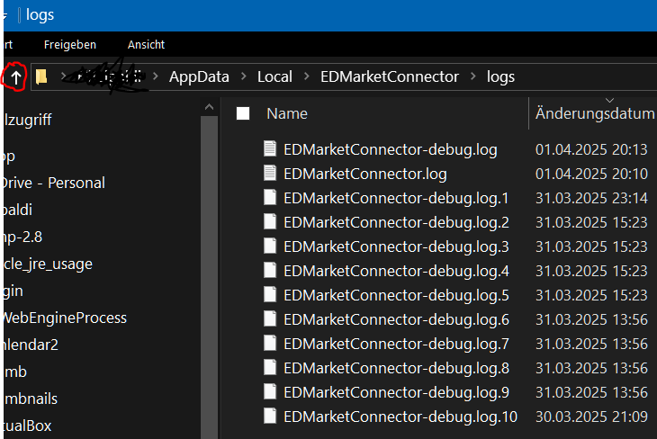The height and width of the screenshot is (439, 657).
Task: Expand chevron after Local breadcrumb
Action: point(306,76)
